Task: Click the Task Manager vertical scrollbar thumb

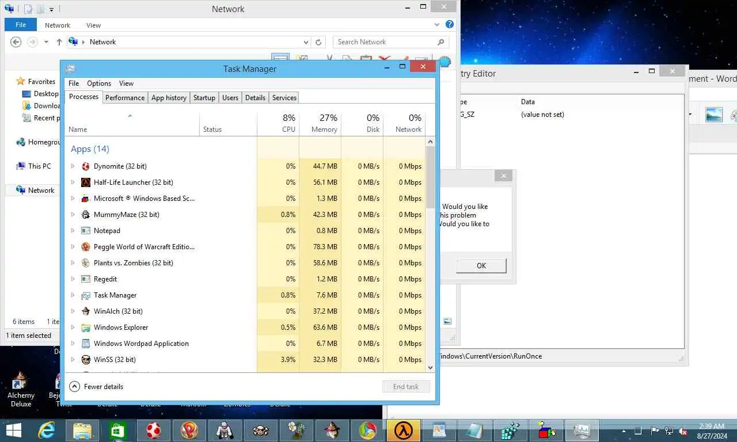Action: tap(430, 177)
